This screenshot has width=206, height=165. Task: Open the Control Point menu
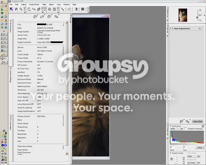(34, 4)
